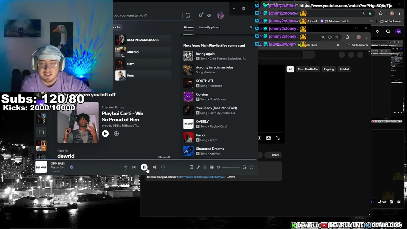Click the saved checkmark next to OPM BABI
Image resolution: width=407 pixels, height=229 pixels.
pyautogui.click(x=72, y=167)
